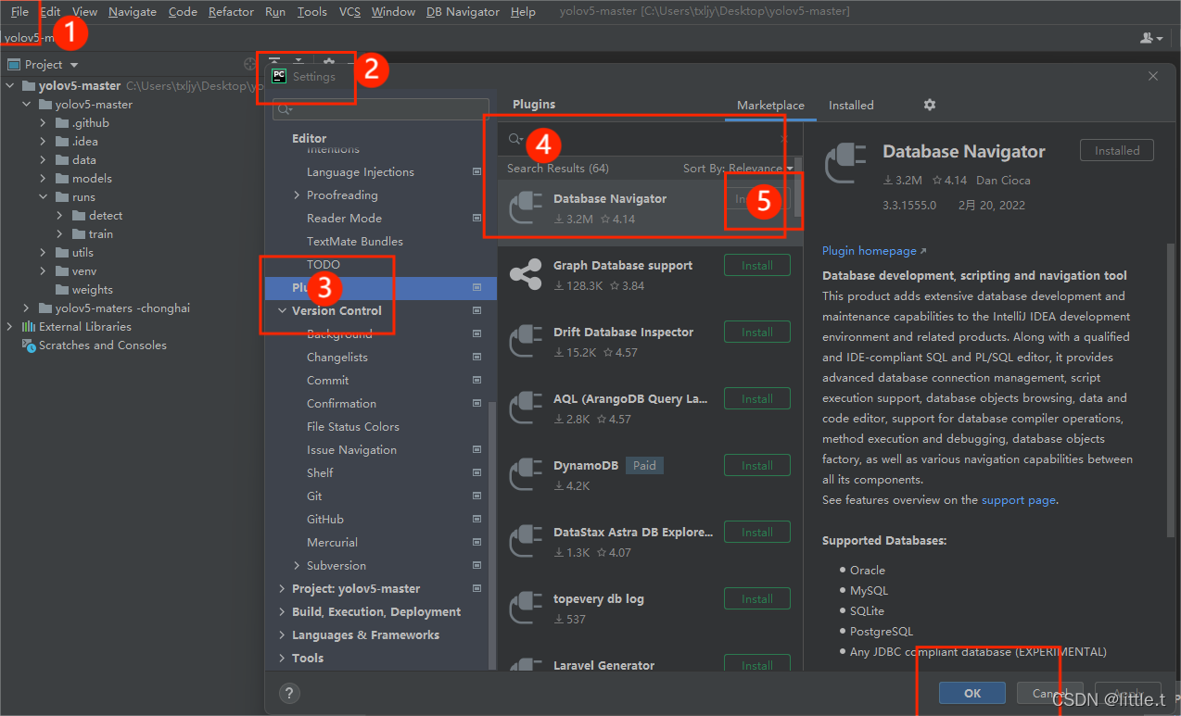Expand the models folder arrow
1181x716 pixels.
(x=44, y=179)
